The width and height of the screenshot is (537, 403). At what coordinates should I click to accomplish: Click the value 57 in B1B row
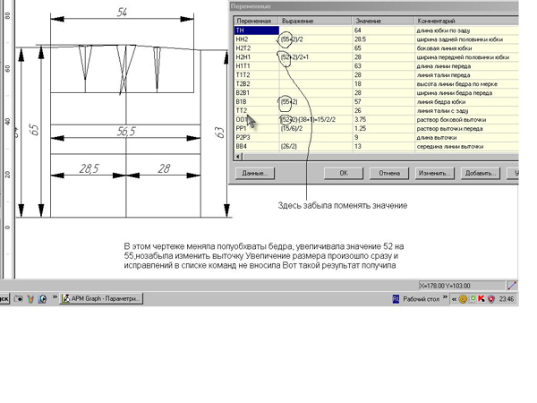pyautogui.click(x=358, y=101)
